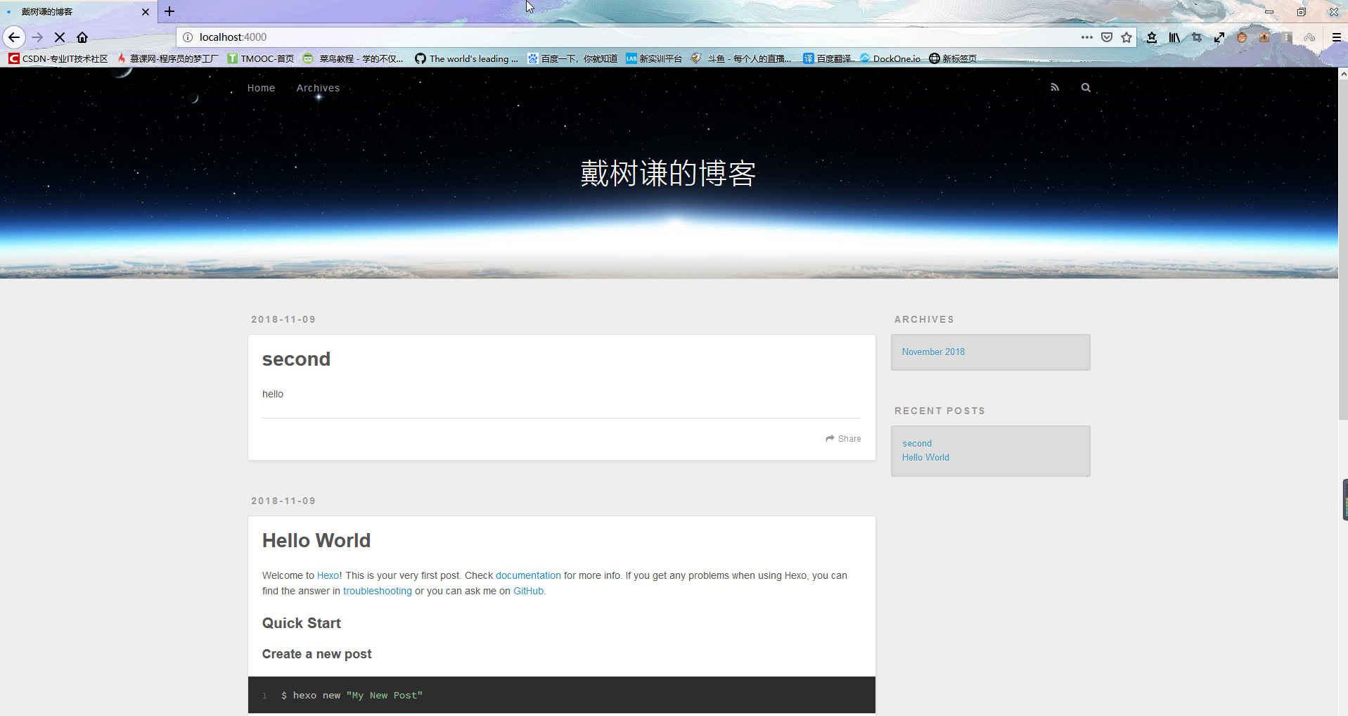Open the first post's 2018-11-09 date above 'second'
The width and height of the screenshot is (1348, 716).
coord(283,319)
